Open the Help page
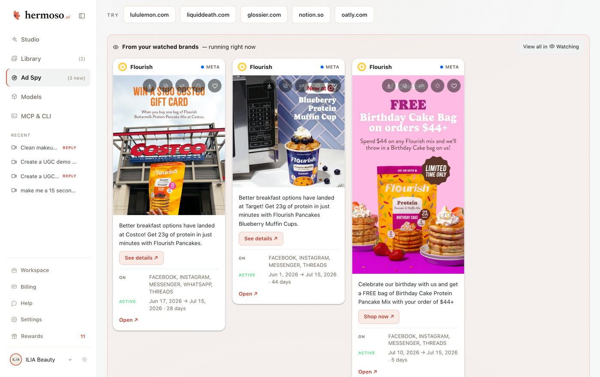This screenshot has width=600, height=377. (x=48, y=303)
